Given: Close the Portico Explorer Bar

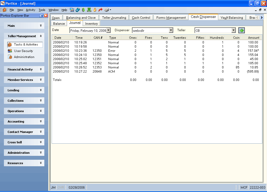Looking at the screenshot, I should pos(46,16).
